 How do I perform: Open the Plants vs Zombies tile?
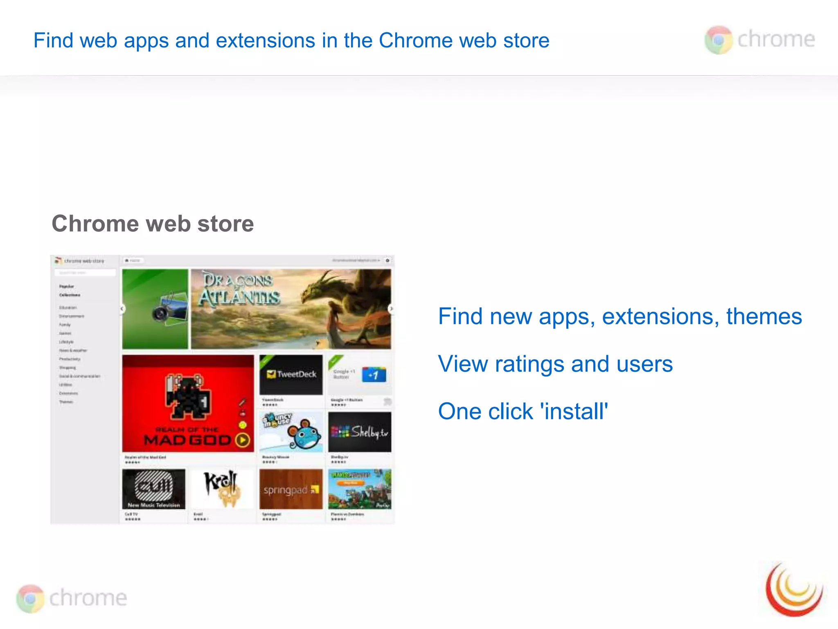tap(360, 489)
